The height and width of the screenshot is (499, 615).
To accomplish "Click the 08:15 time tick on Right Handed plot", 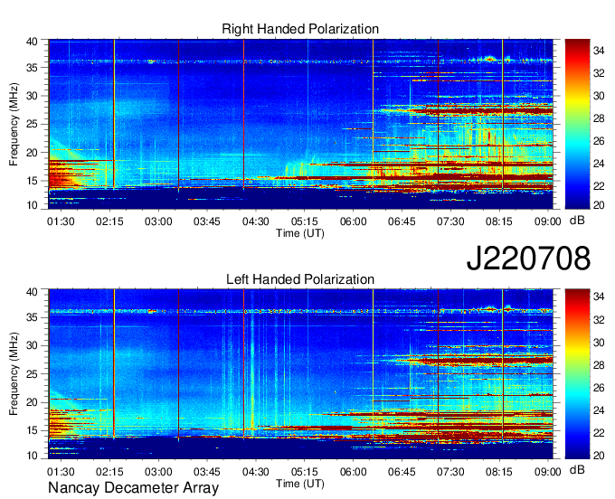I will (x=499, y=221).
